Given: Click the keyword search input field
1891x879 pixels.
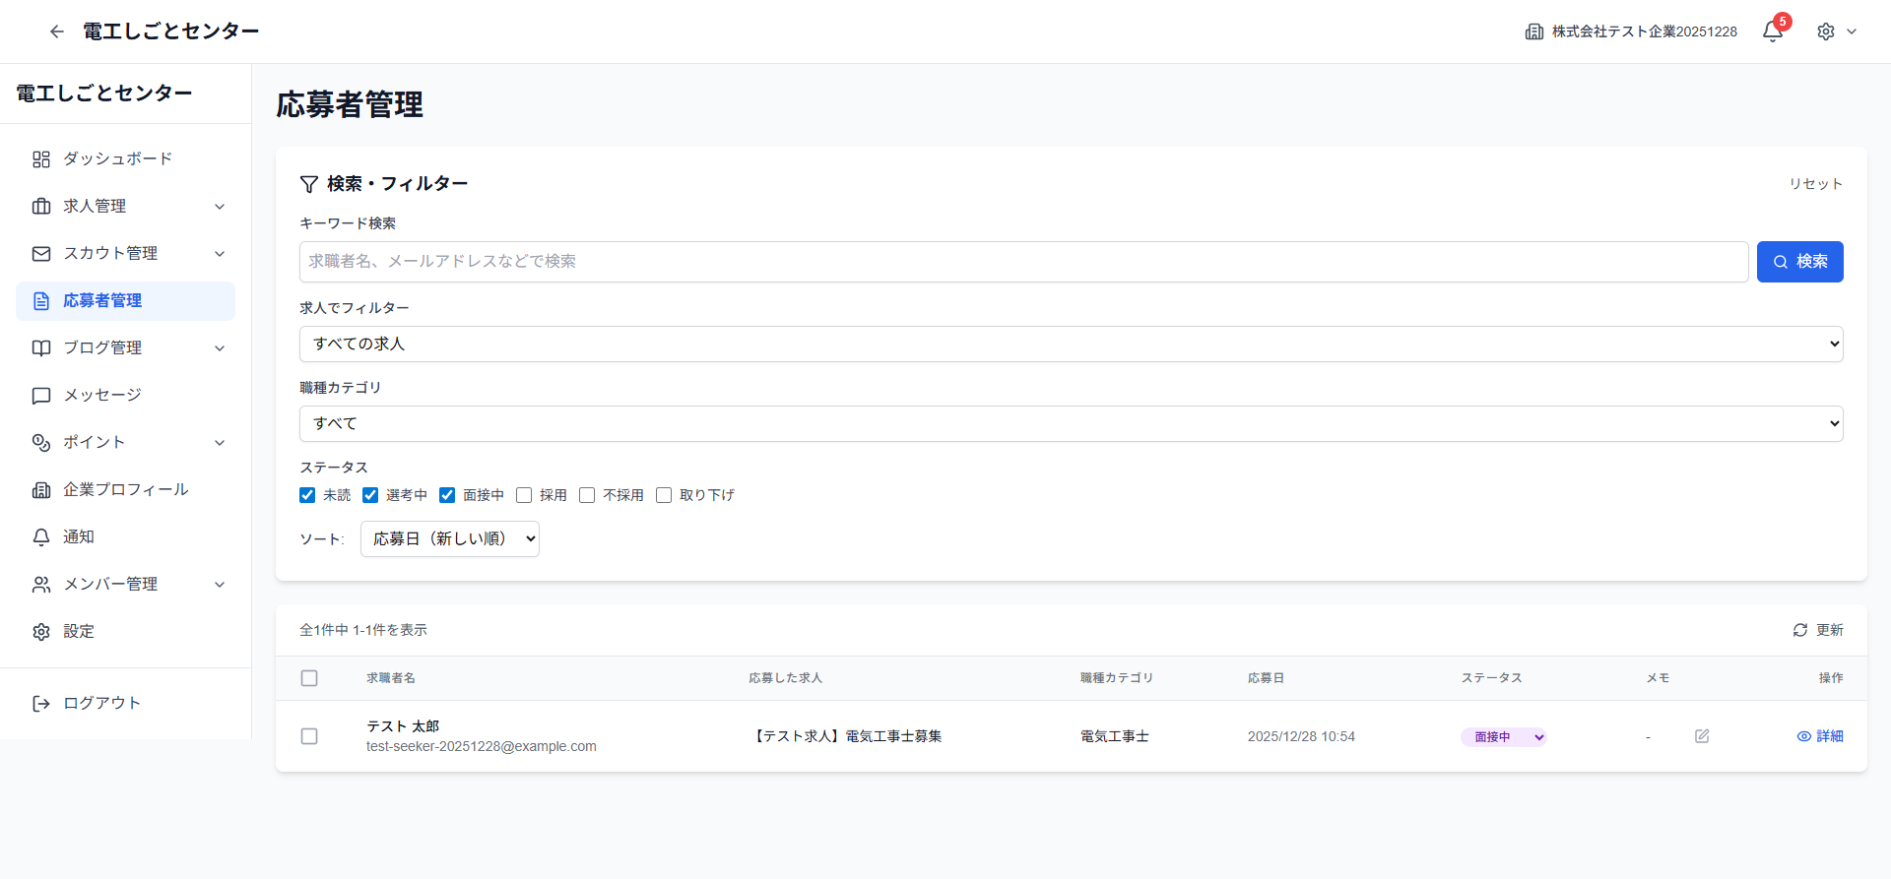Looking at the screenshot, I should coord(1023,262).
